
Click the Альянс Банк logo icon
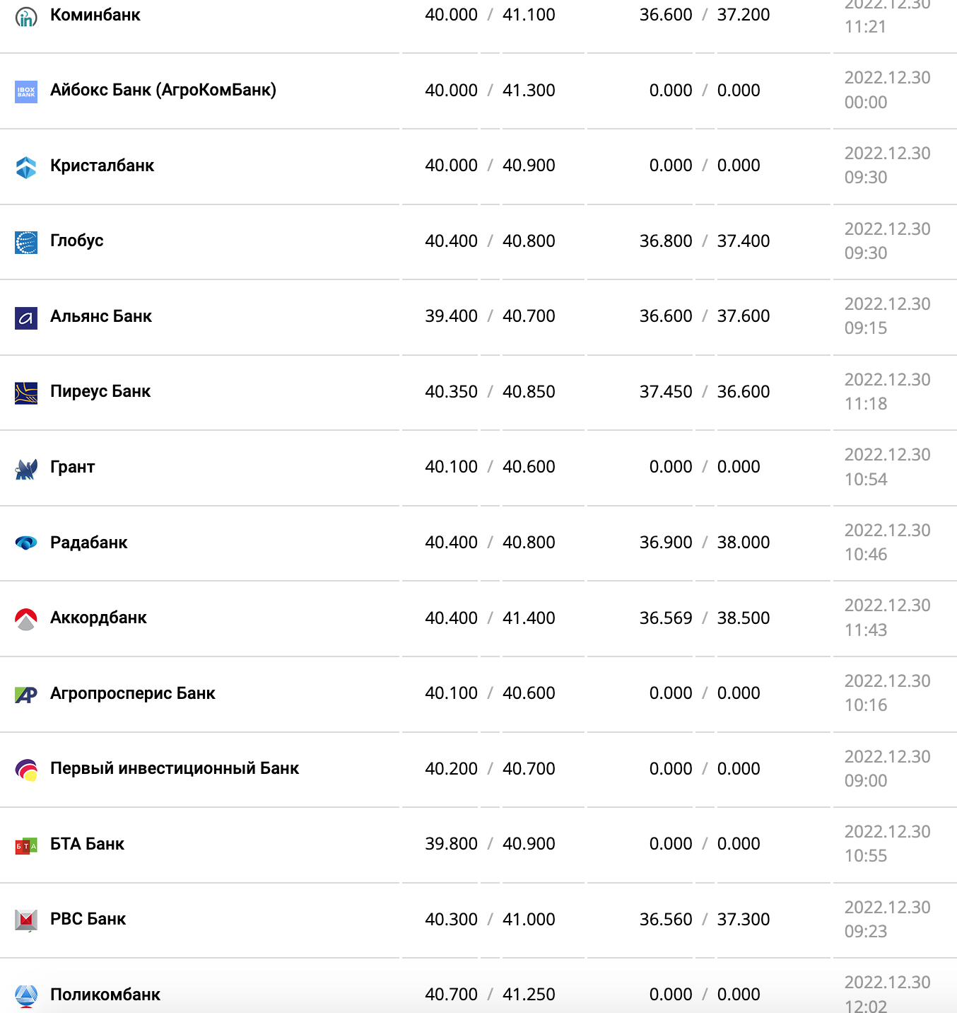point(26,318)
